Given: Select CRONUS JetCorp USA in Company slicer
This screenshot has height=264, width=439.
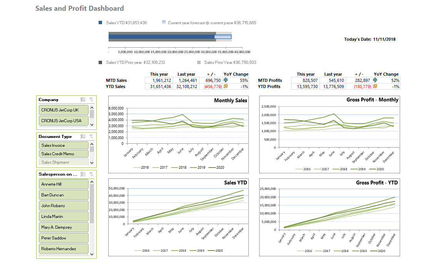Looking at the screenshot, I should [x=64, y=121].
